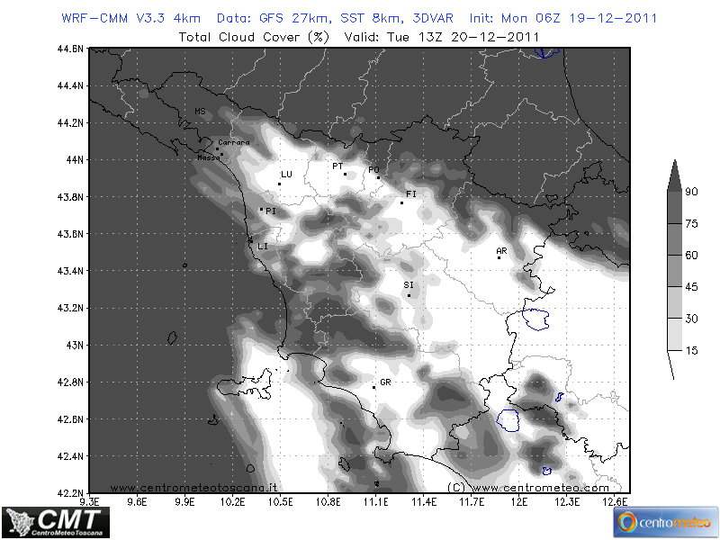Open the www.centrometeotoscana.it link on map
The height and width of the screenshot is (540, 720).
193,487
